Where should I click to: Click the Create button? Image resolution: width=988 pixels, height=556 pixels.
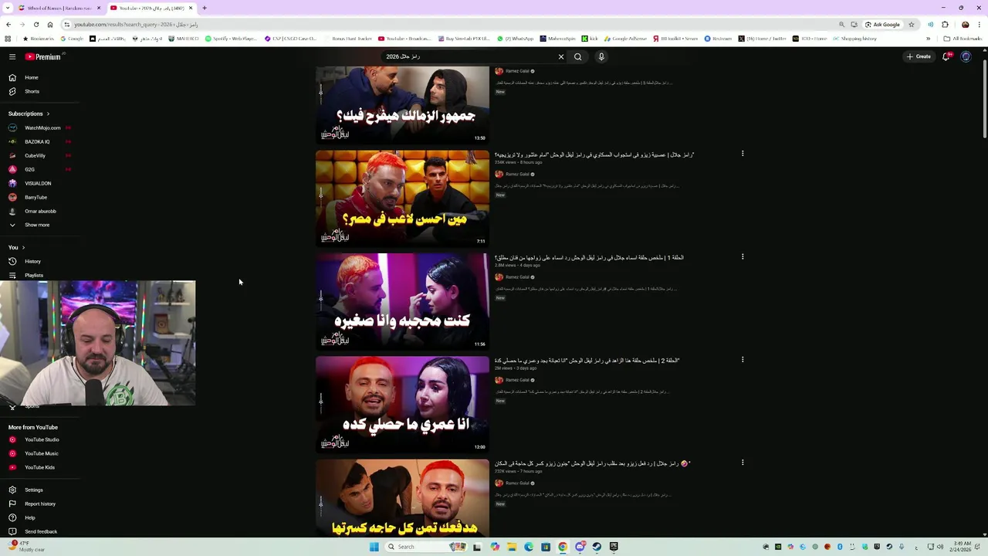pos(919,56)
